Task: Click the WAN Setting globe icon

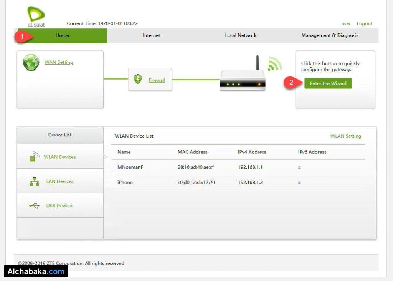Action: [31, 62]
